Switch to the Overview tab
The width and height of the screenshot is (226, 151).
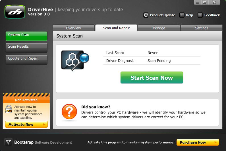[x=73, y=28]
